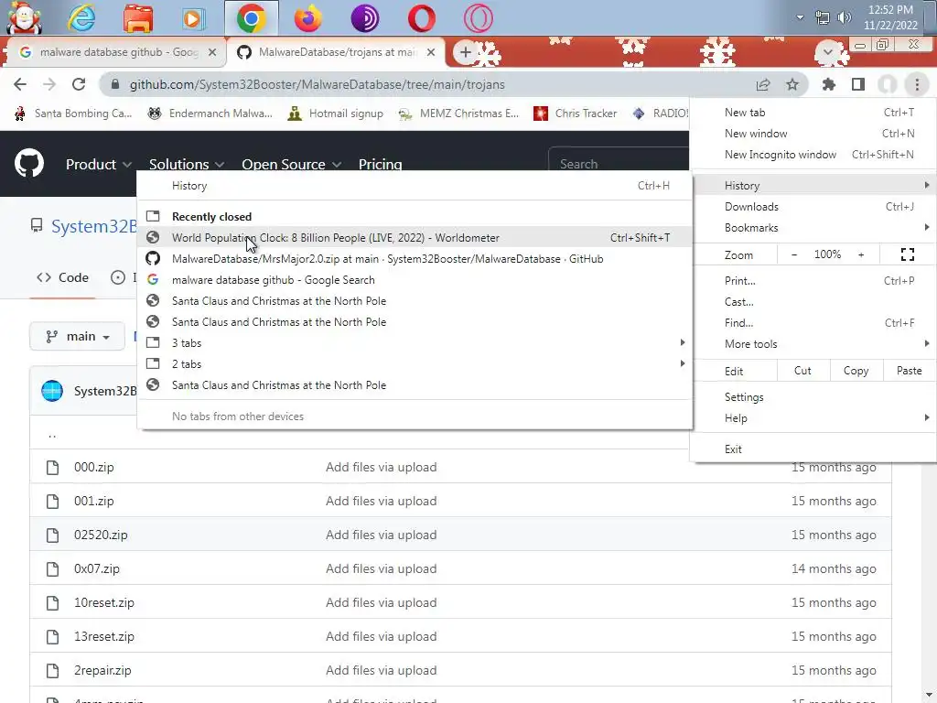Share this page using the share icon
937x703 pixels.
point(763,84)
